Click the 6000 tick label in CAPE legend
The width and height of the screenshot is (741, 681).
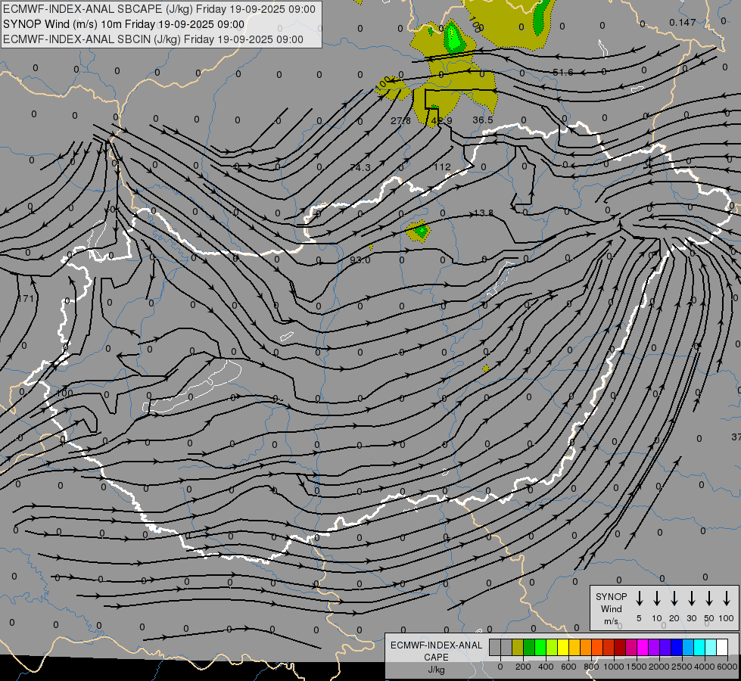click(727, 667)
